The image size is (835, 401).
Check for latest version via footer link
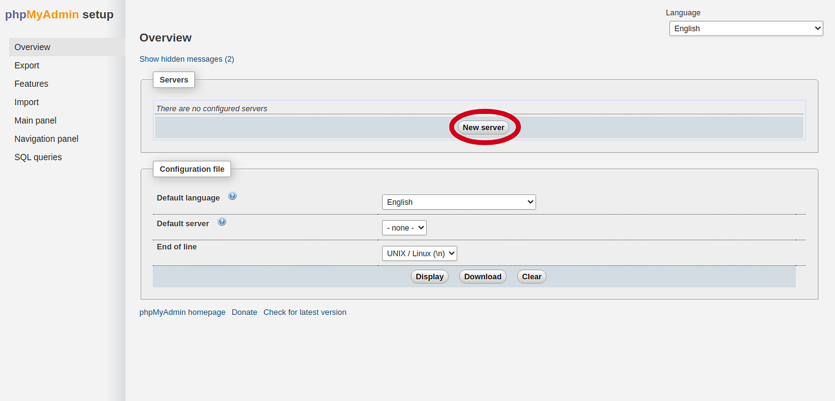305,312
